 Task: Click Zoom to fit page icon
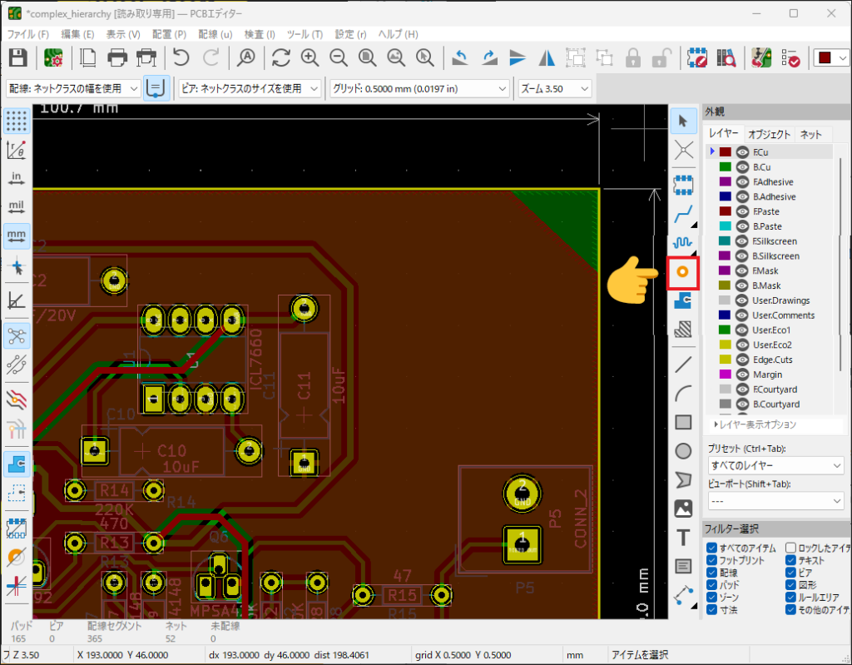(367, 57)
